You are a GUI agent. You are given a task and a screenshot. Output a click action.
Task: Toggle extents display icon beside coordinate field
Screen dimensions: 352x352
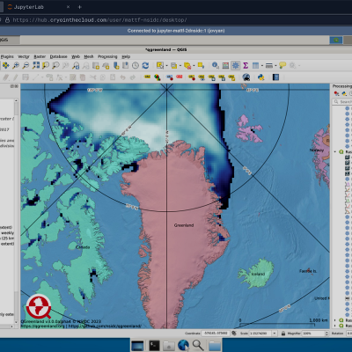point(234,334)
